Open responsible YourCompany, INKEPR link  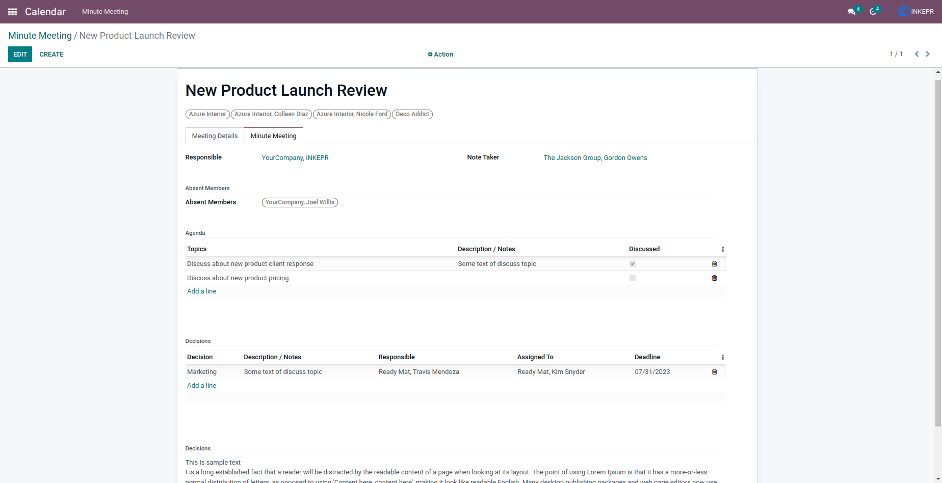point(295,158)
